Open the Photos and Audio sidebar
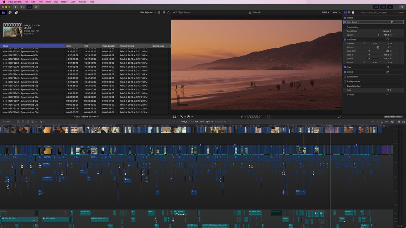406x228 pixels. coord(10,12)
